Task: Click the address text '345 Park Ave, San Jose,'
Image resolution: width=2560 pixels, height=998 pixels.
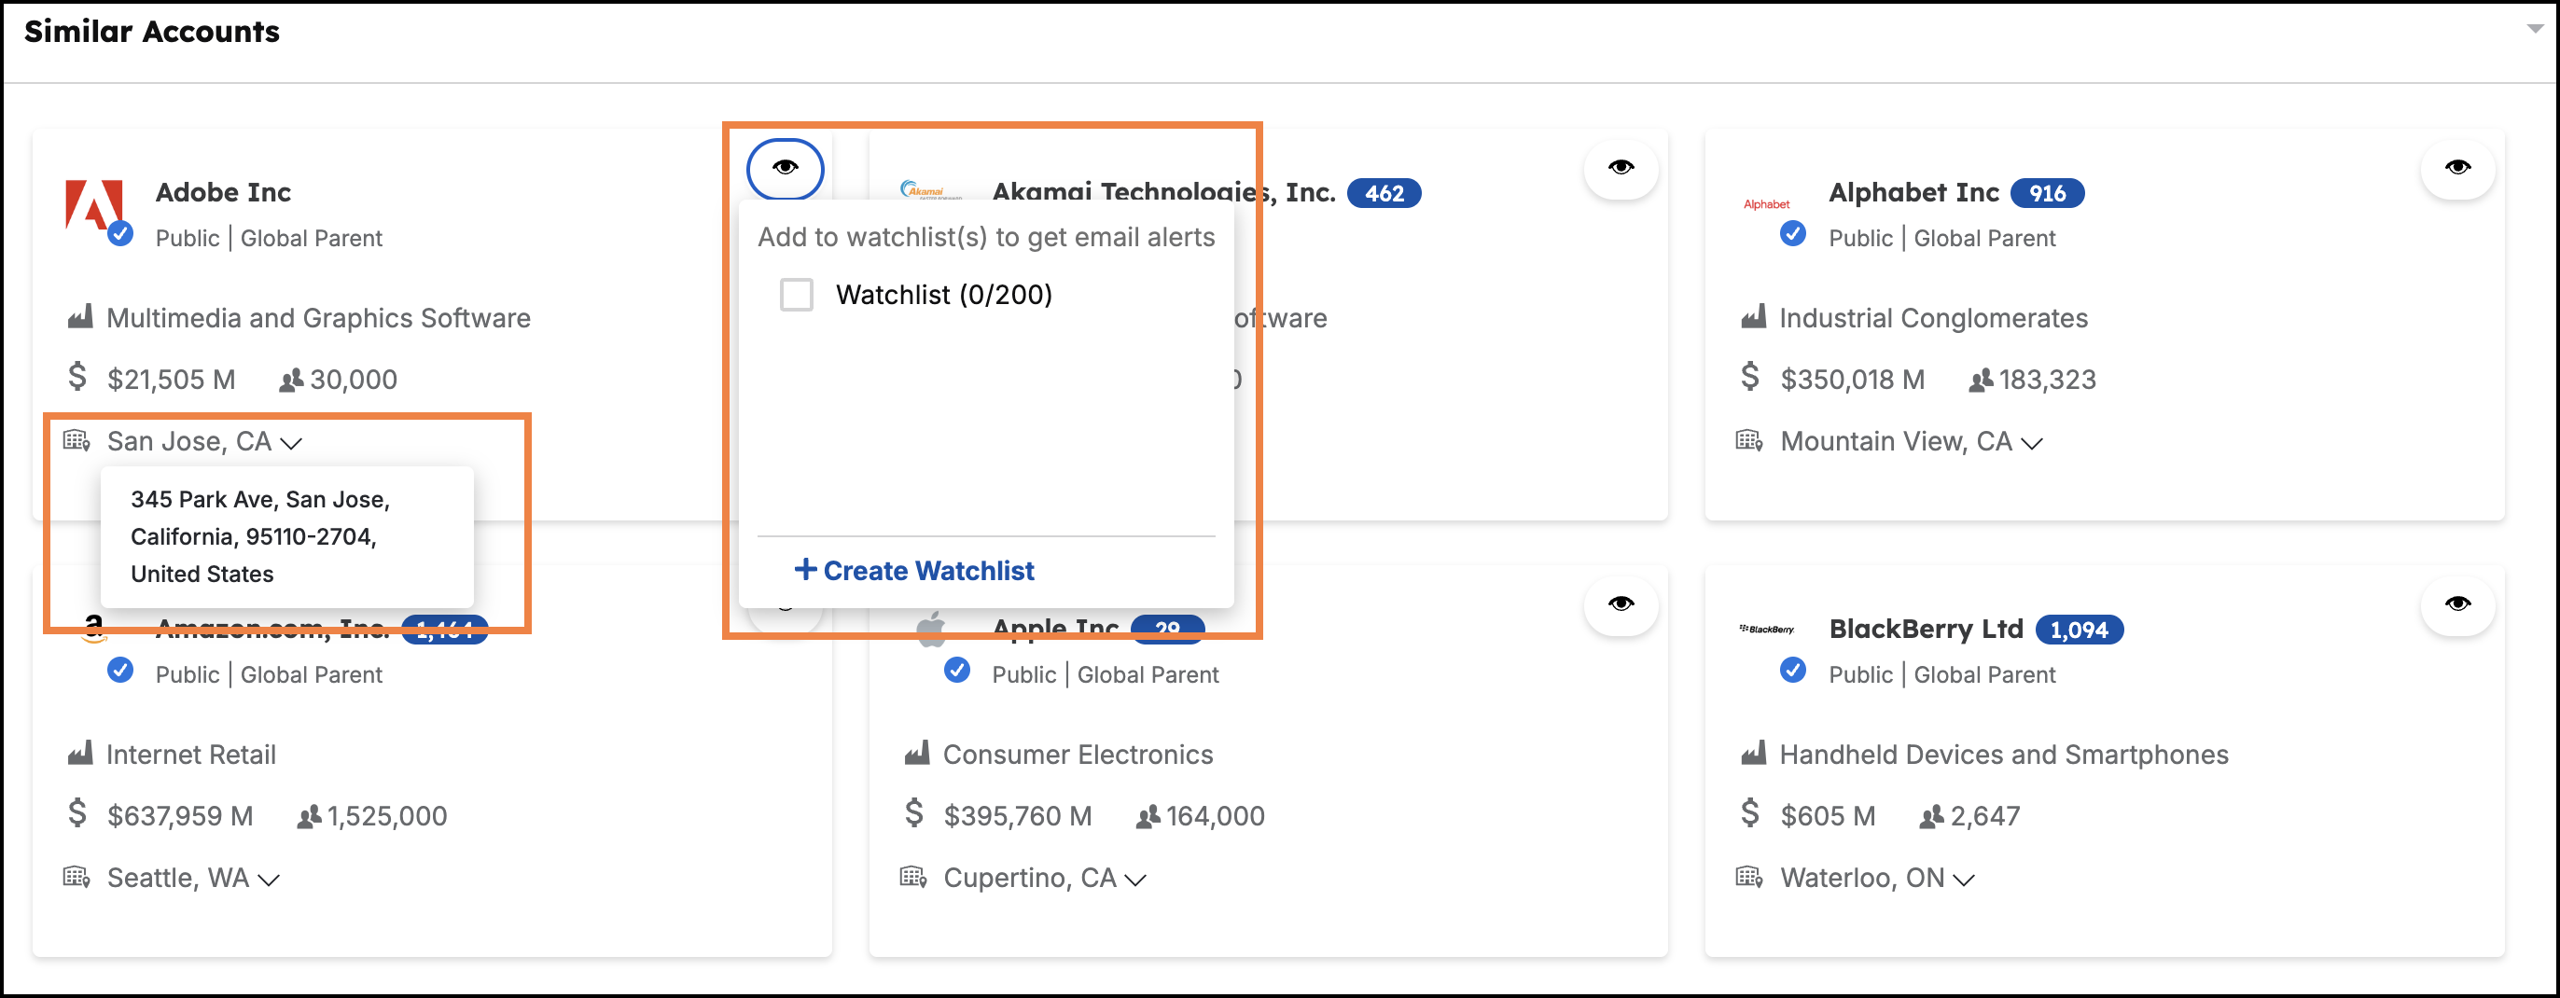Action: 260,499
